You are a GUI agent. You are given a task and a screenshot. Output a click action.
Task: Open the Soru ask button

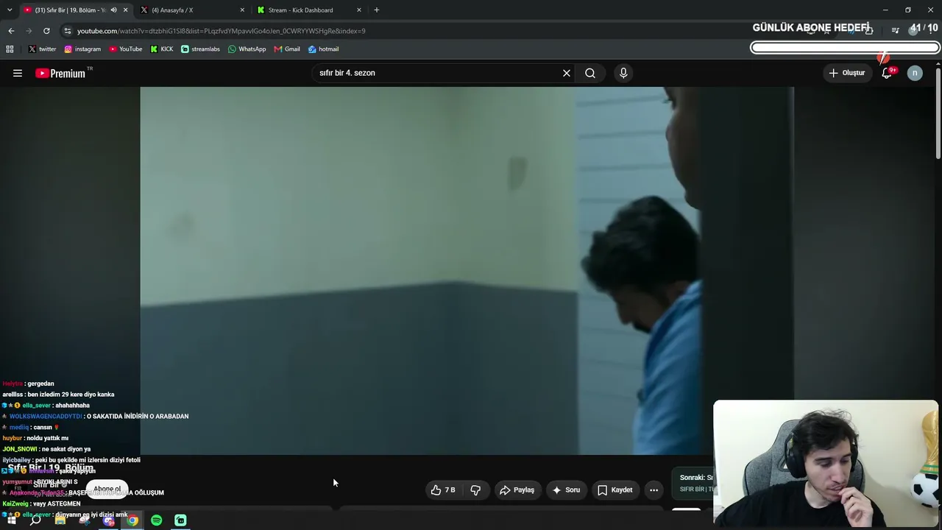coord(566,490)
